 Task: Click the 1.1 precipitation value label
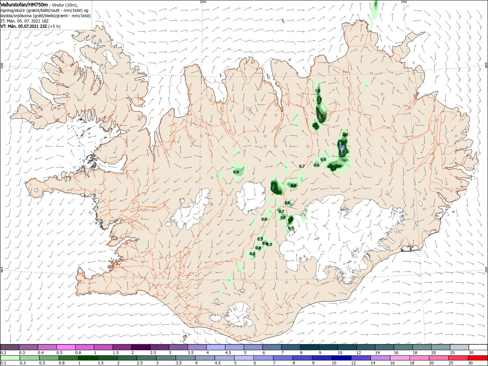tap(283, 218)
